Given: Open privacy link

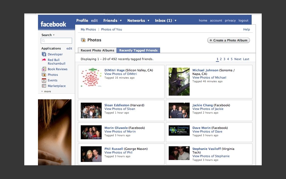Looking at the screenshot, I should pos(230,20).
